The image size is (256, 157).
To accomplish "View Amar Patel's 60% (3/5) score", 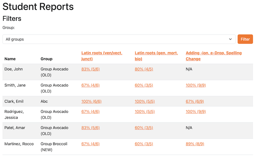I will coord(144,128).
